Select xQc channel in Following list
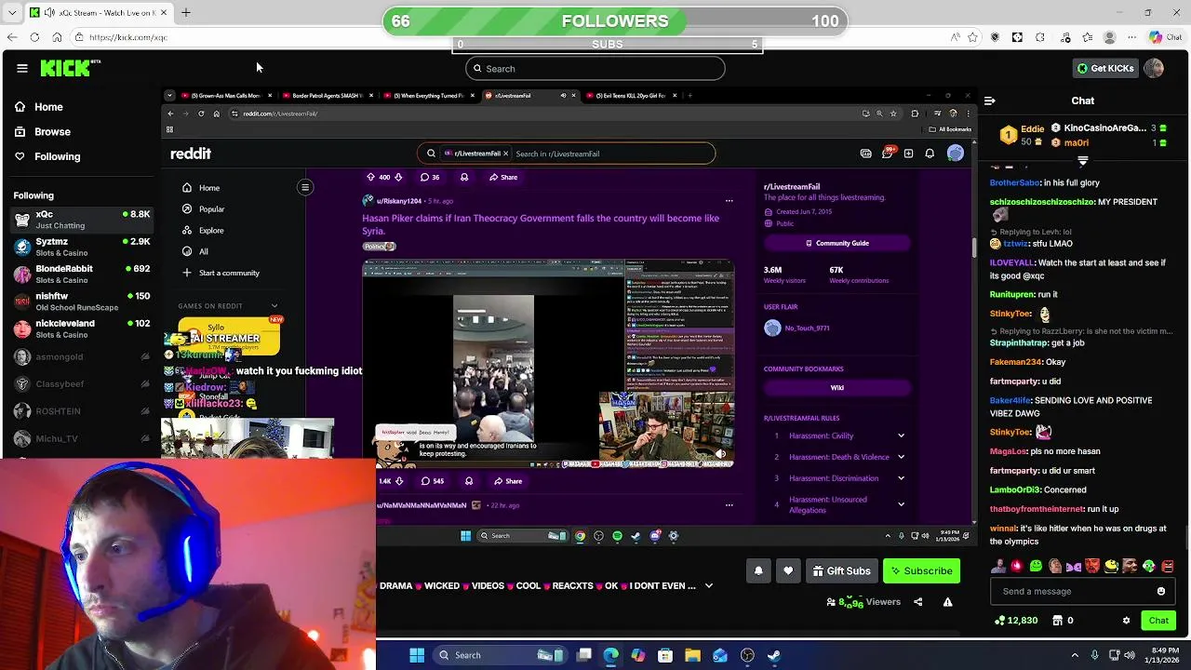This screenshot has height=670, width=1191. [x=82, y=220]
